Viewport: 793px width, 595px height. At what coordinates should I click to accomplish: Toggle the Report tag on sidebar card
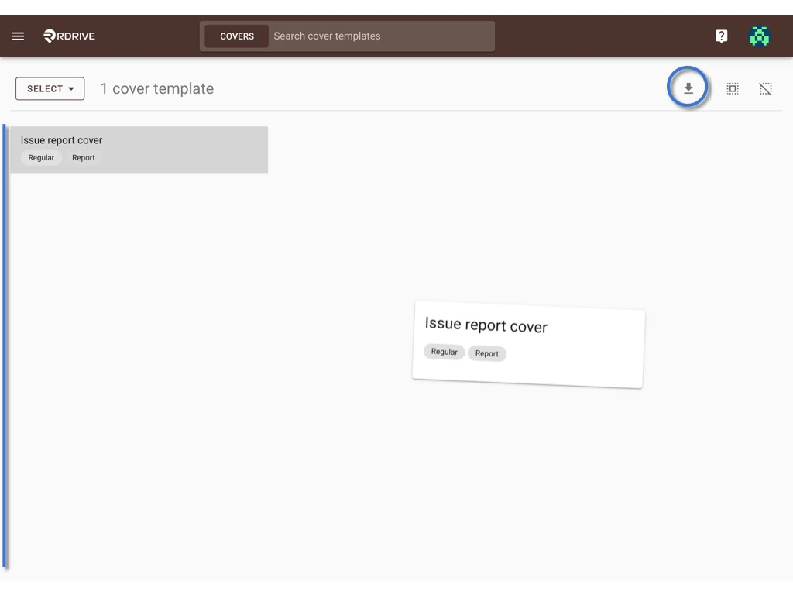point(83,157)
